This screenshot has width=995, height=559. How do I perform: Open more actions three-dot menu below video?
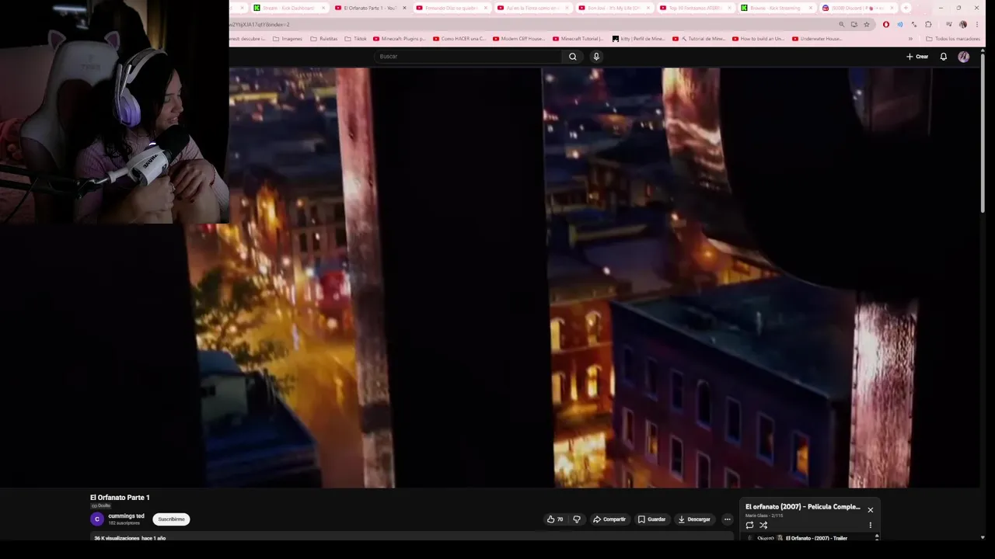pos(728,519)
